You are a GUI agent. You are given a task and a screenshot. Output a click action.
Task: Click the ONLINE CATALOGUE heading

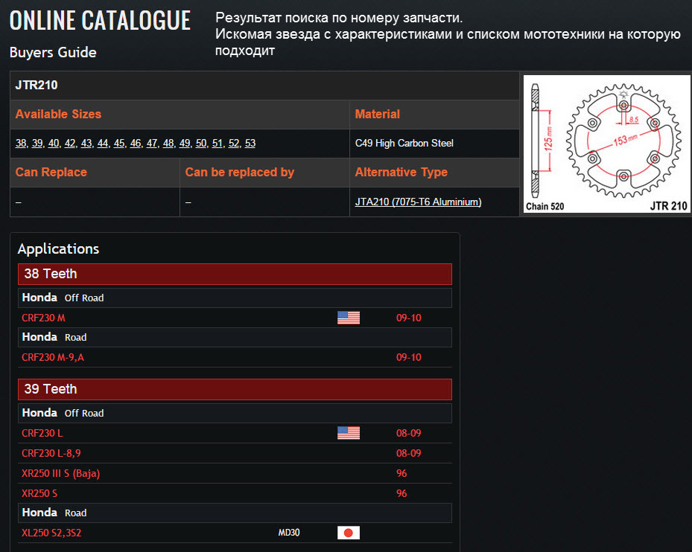coord(100,21)
